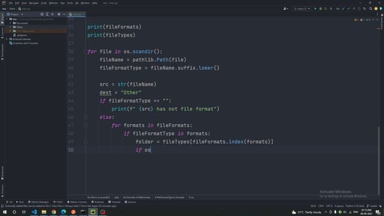Collapse all icon in Project panel
The height and width of the screenshot is (216, 384).
tap(52, 14)
